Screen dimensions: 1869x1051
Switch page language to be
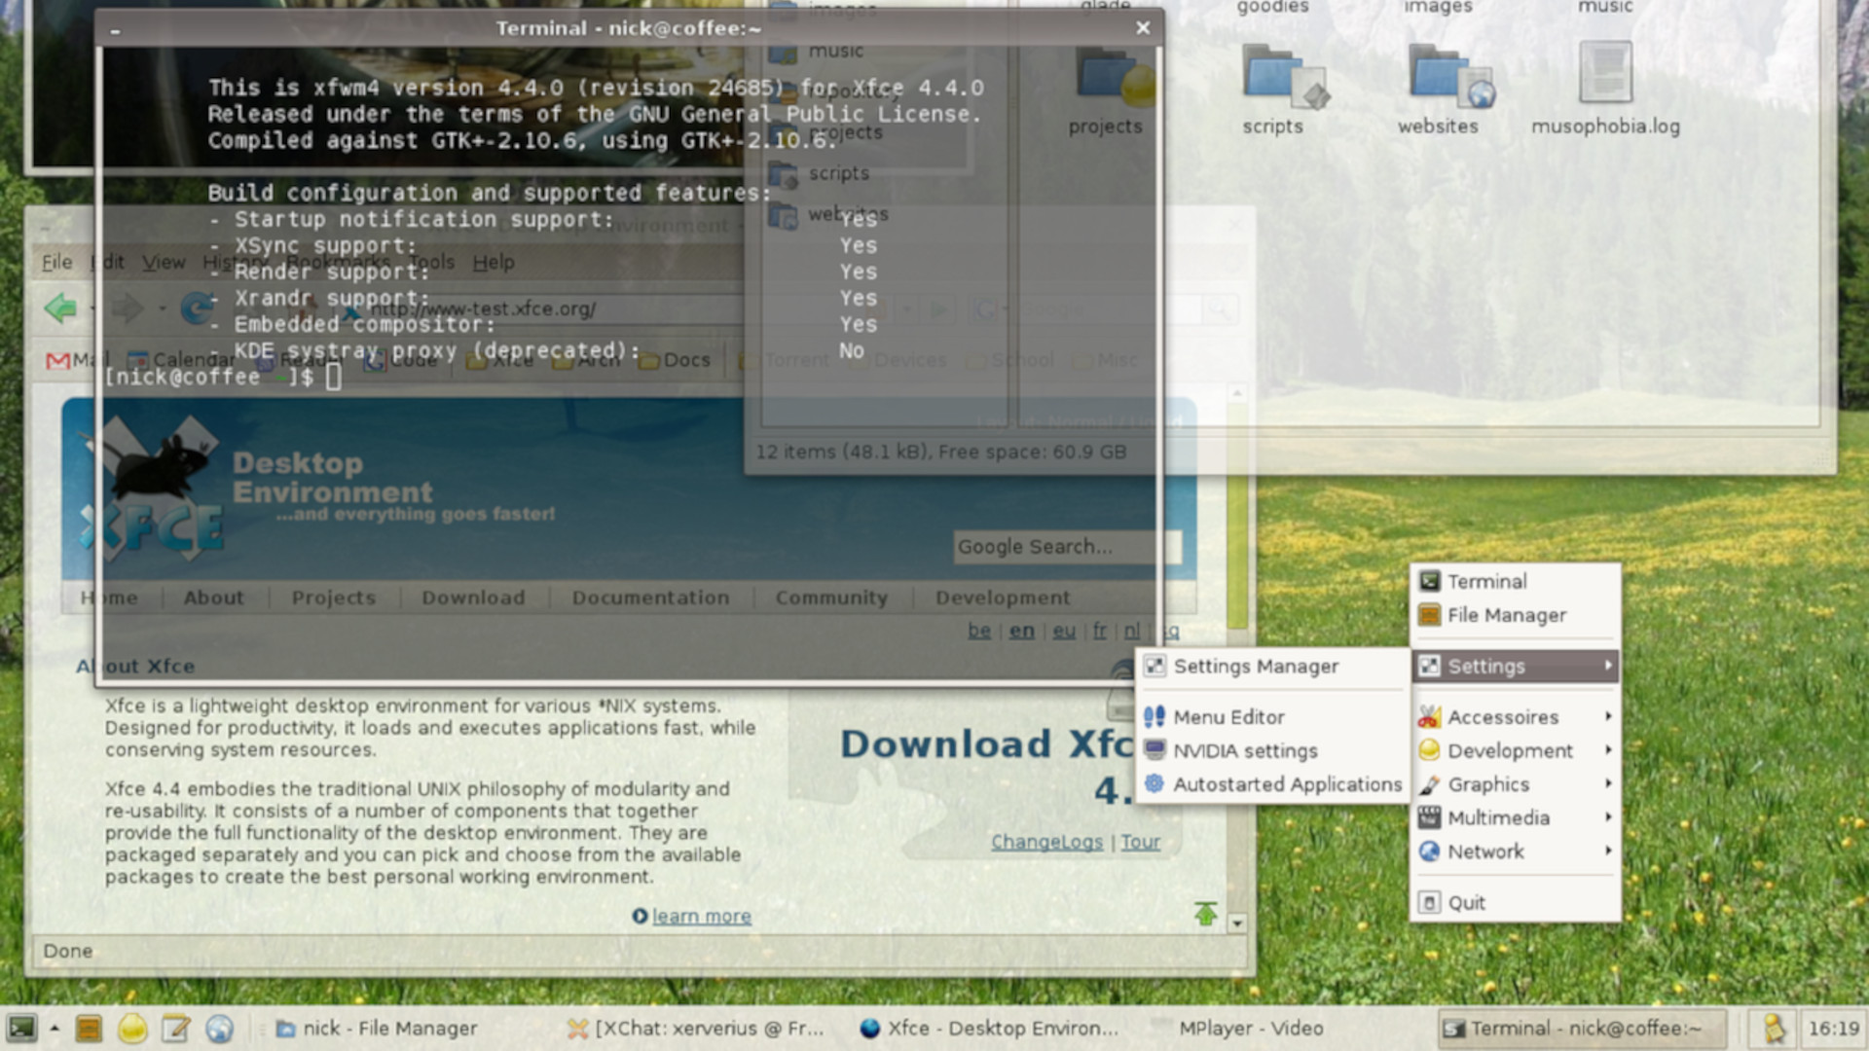click(979, 631)
